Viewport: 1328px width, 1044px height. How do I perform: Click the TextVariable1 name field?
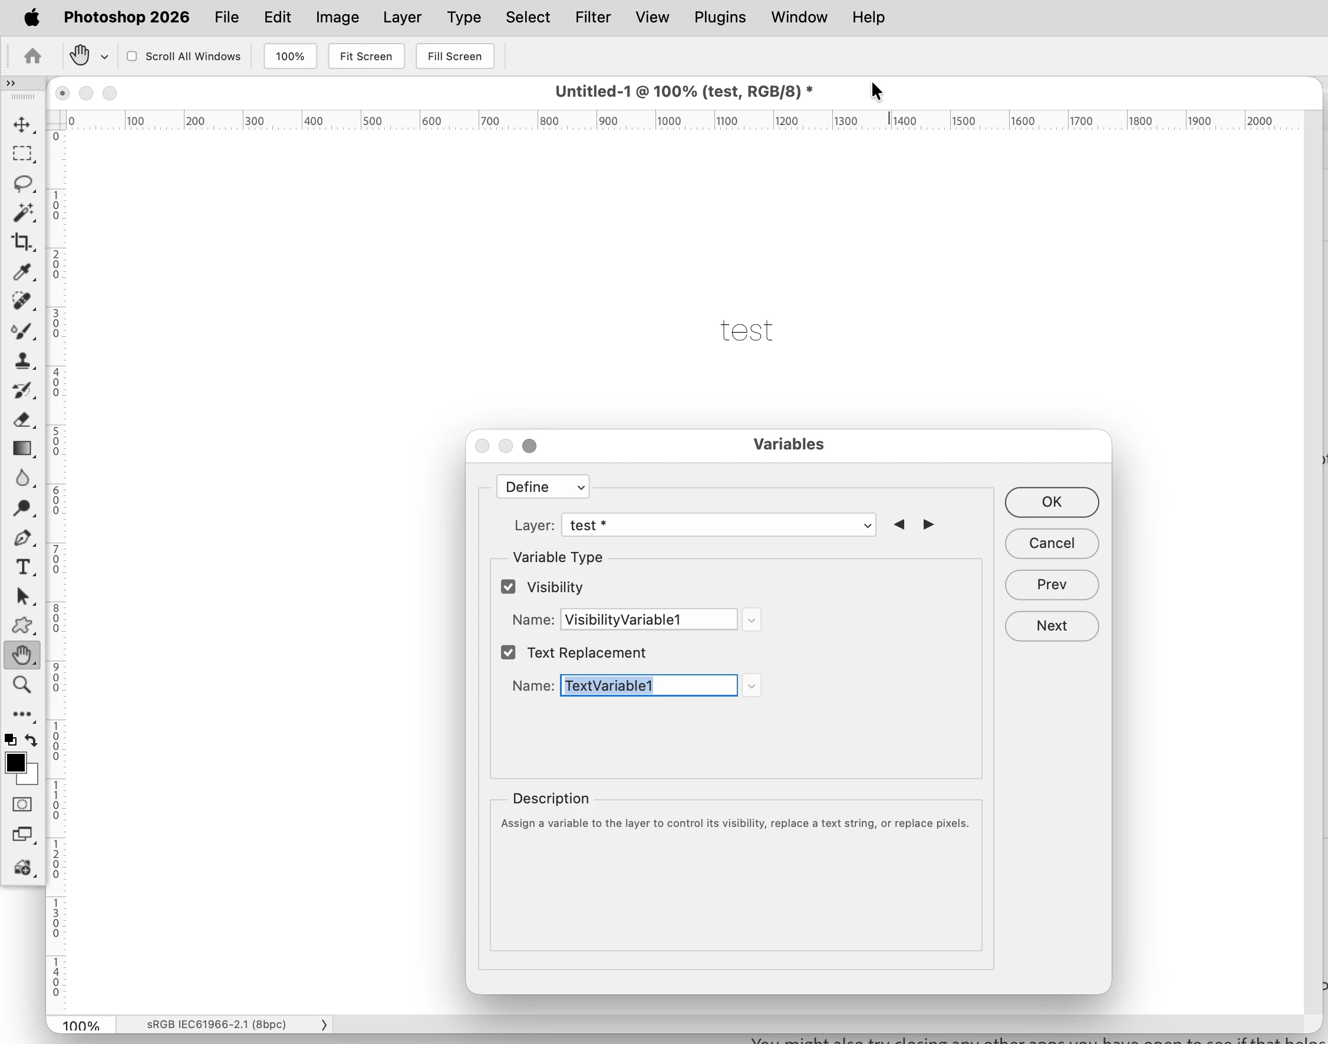(x=649, y=686)
